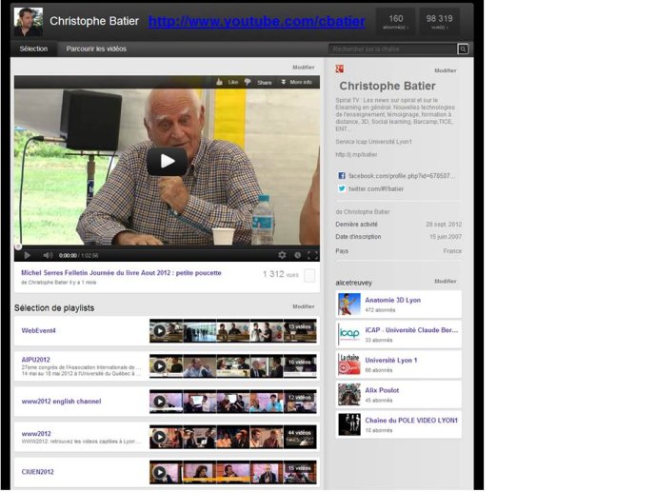Viewport: 656px width, 492px height.
Task: Open the facebook.com profile link
Action: tap(401, 176)
